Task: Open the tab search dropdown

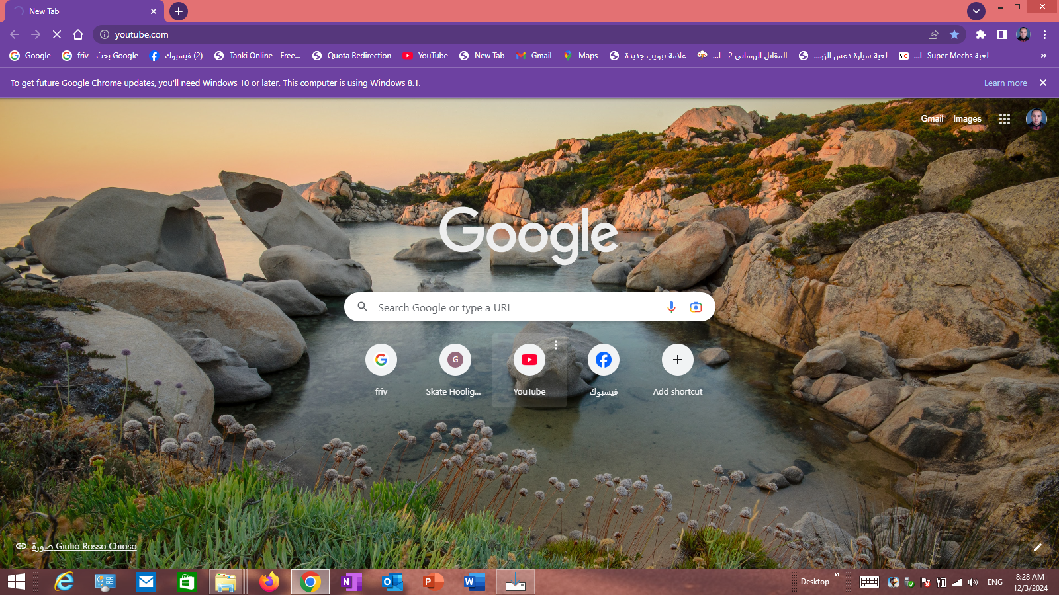Action: pyautogui.click(x=976, y=11)
